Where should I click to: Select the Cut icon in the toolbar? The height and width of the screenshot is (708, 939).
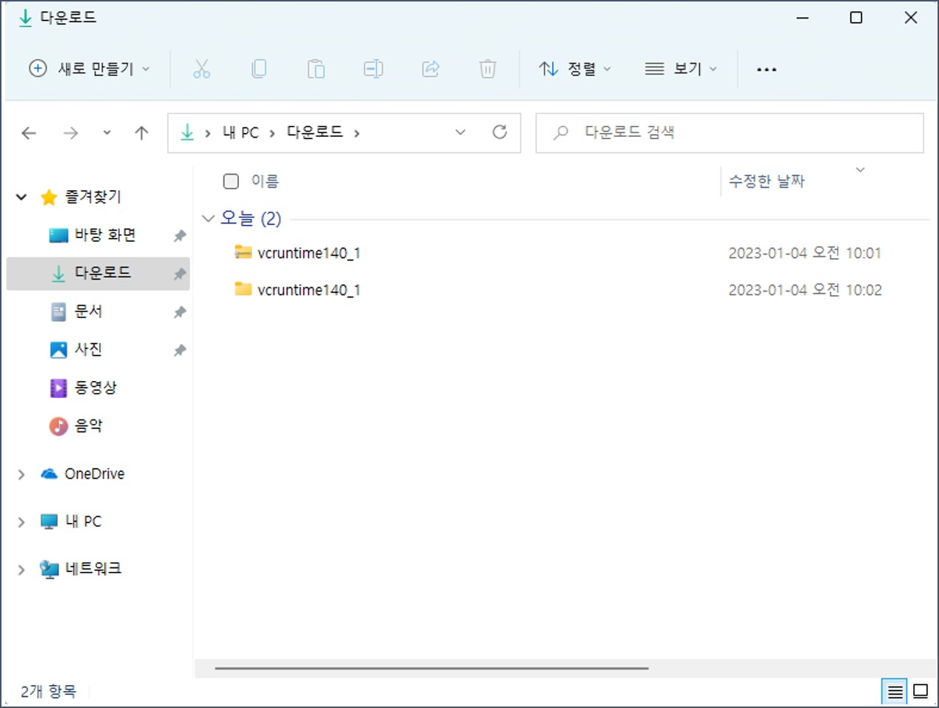coord(201,69)
